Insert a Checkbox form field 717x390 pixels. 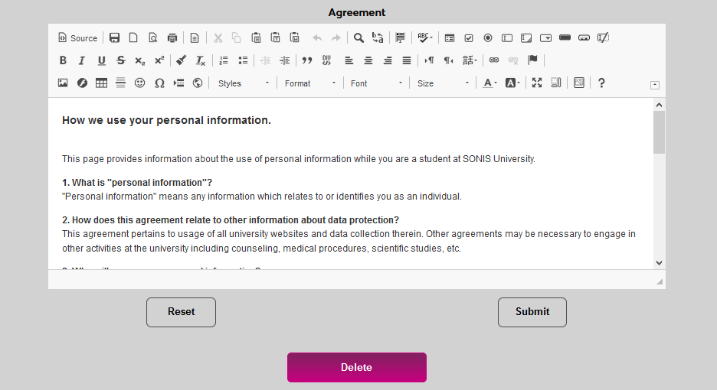point(469,38)
